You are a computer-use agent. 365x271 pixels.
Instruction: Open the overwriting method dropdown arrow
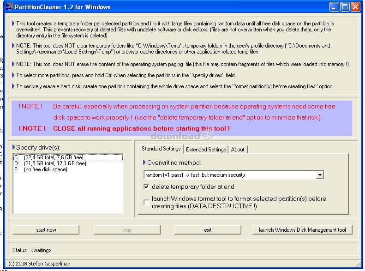(x=320, y=175)
